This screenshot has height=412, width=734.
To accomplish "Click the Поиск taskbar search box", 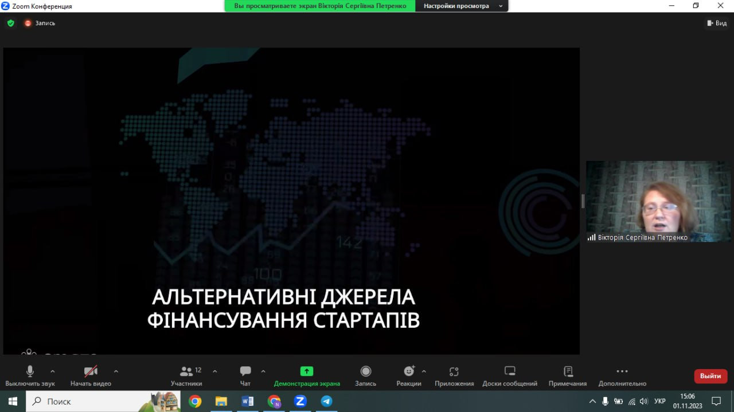I will 103,401.
